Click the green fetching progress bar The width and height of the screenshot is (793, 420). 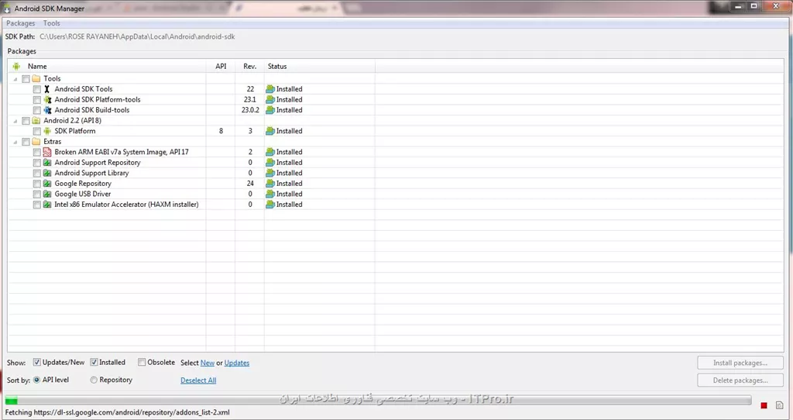click(x=12, y=401)
